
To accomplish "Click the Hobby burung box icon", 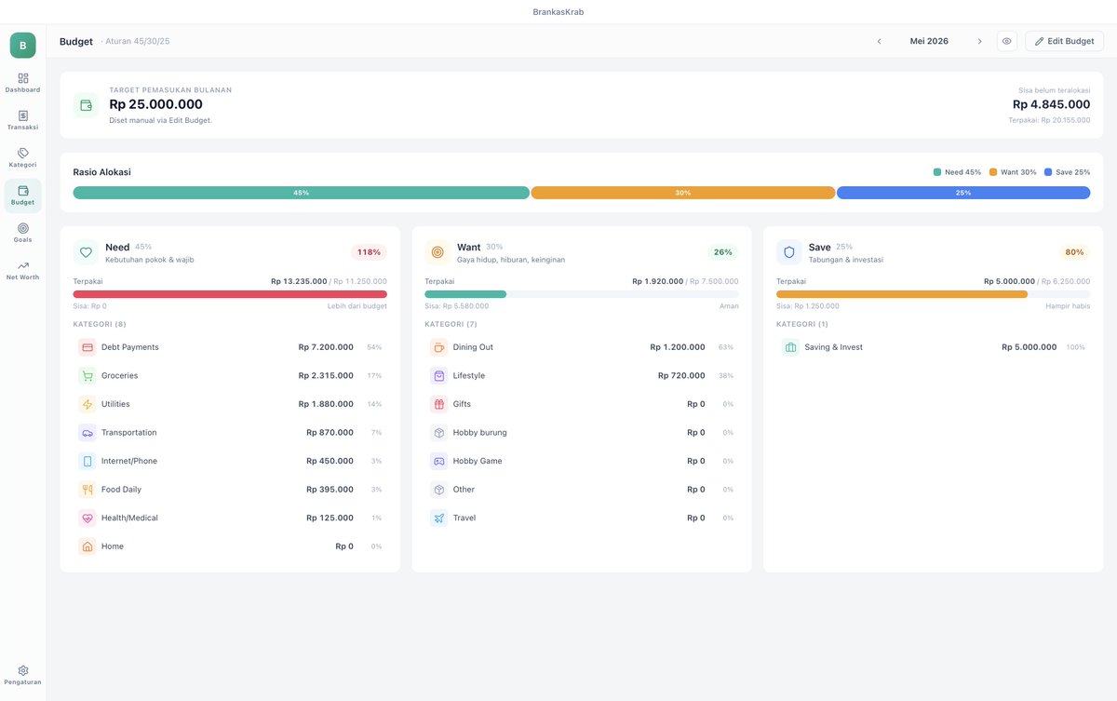I will [x=438, y=433].
